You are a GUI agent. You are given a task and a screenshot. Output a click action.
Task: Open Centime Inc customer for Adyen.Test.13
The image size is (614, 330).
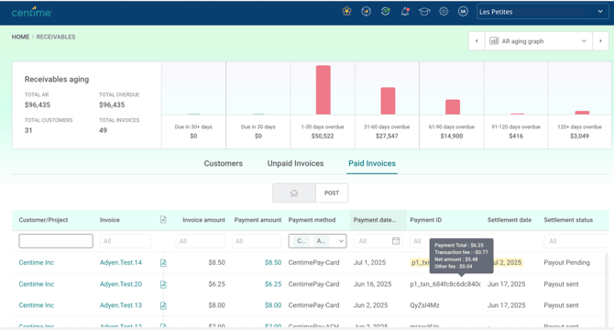click(x=37, y=305)
